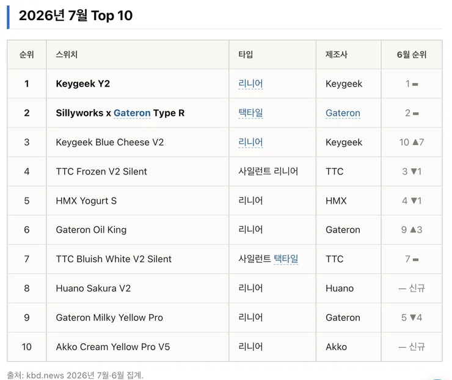This screenshot has height=380, width=452.
Task: Select Gateron manufacturer in Milky Yellow Pro row
Action: point(343,318)
